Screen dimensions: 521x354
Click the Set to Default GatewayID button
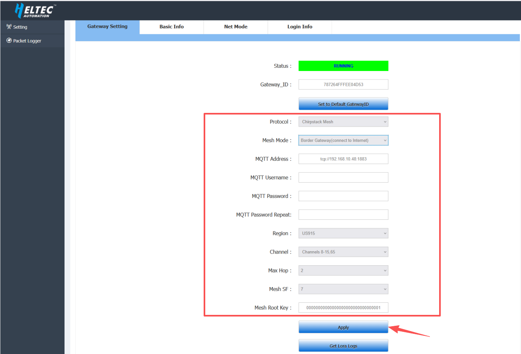coord(343,104)
